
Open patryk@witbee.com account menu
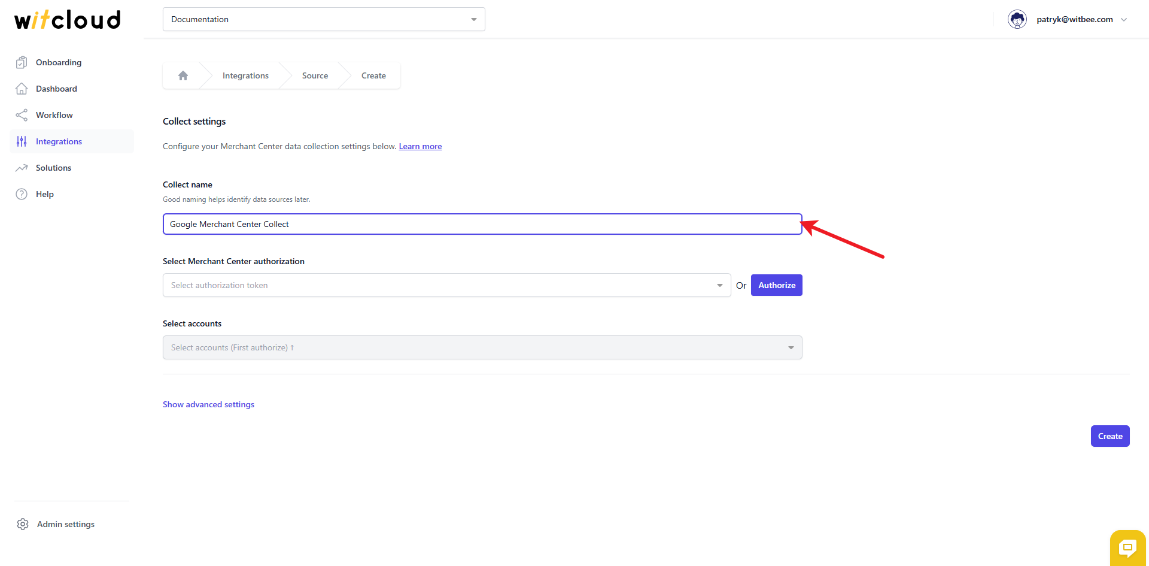click(x=1075, y=19)
